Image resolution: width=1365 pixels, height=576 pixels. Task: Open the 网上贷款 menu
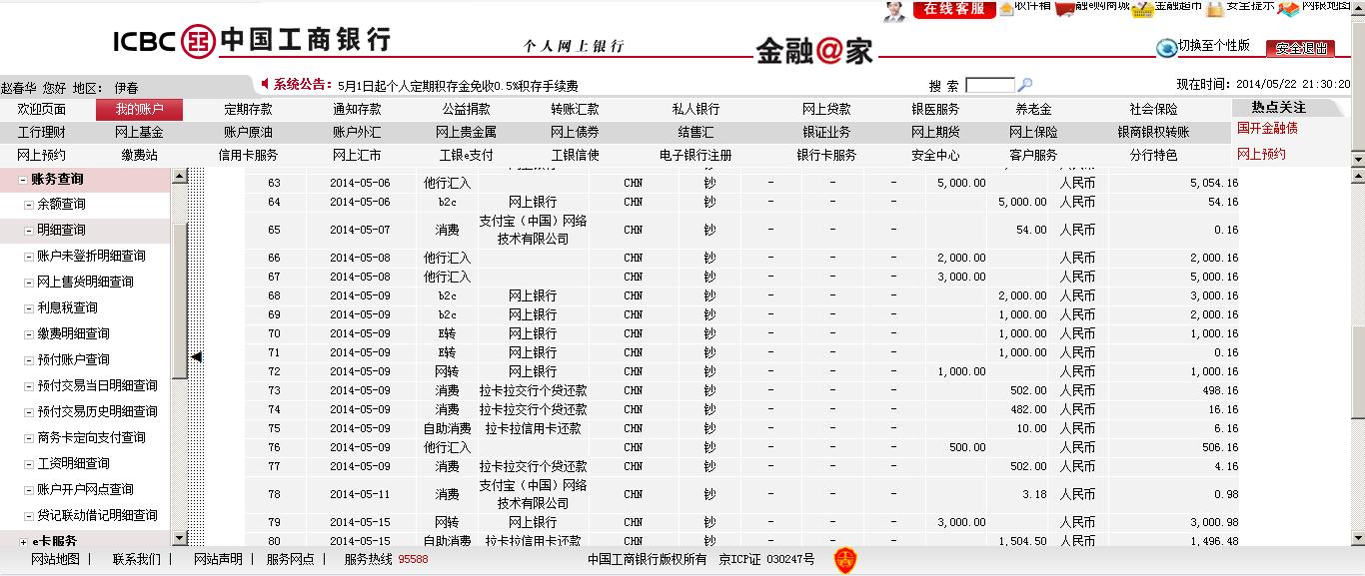[x=826, y=109]
